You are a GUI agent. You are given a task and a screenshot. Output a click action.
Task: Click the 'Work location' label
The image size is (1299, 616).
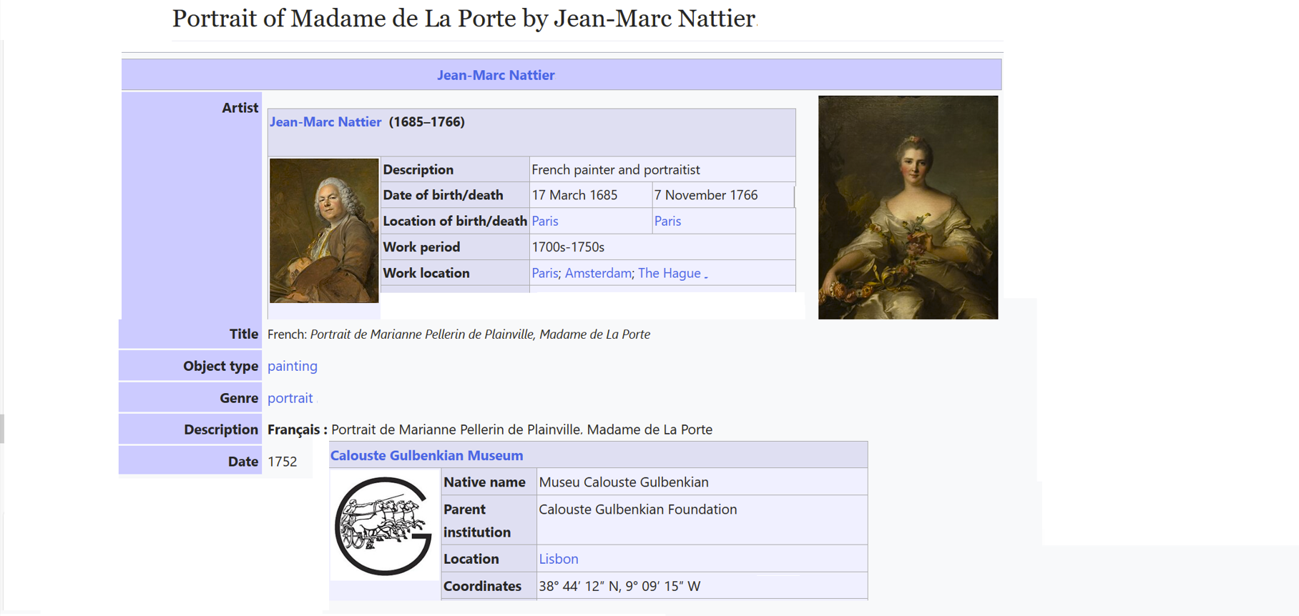[x=426, y=273]
